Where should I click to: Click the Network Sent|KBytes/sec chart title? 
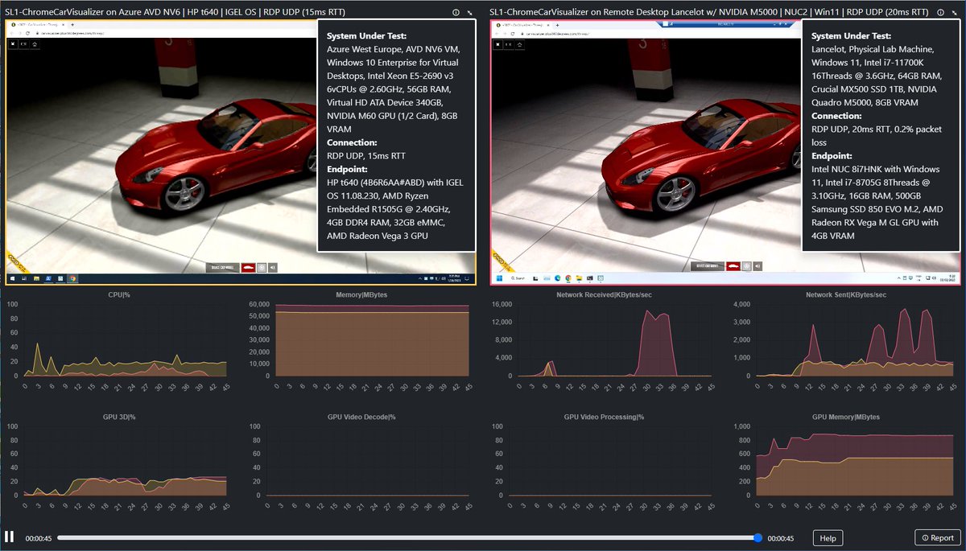844,294
